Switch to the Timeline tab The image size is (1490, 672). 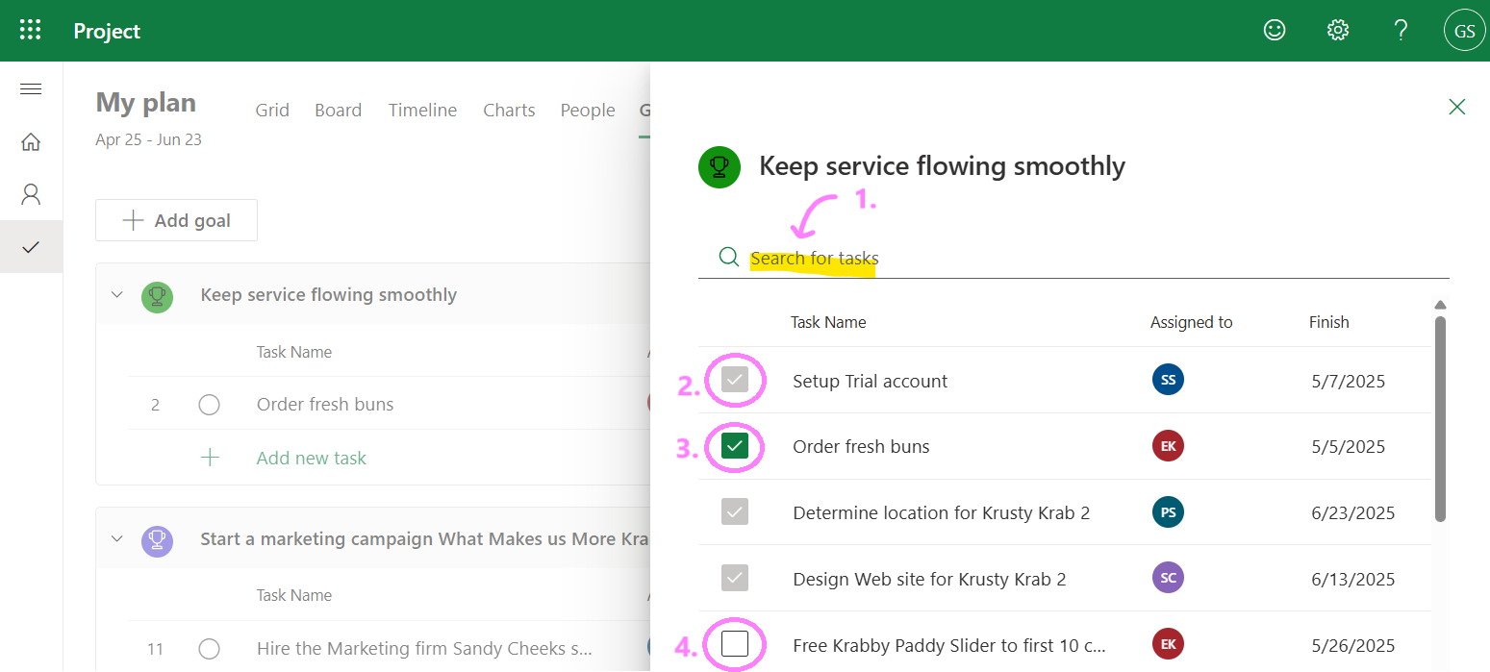[x=422, y=111]
